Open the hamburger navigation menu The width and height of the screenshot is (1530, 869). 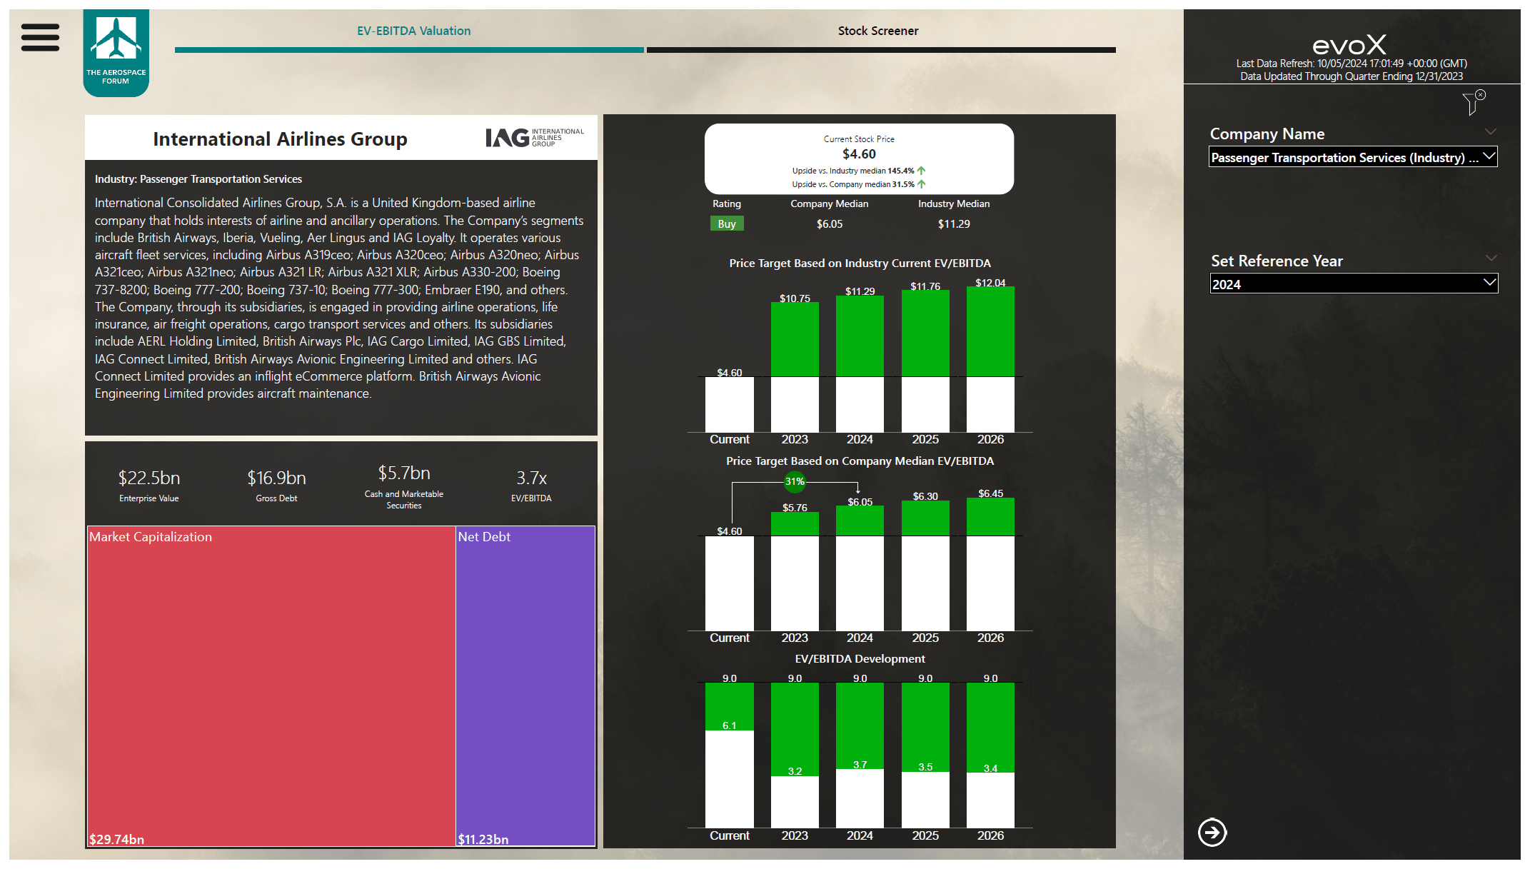pos(40,37)
